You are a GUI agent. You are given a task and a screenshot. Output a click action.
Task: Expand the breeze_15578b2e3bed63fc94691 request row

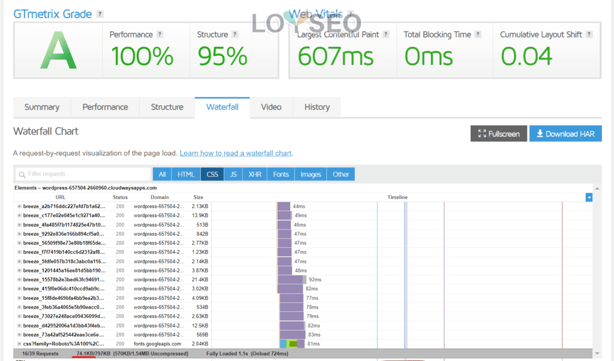click(19, 279)
